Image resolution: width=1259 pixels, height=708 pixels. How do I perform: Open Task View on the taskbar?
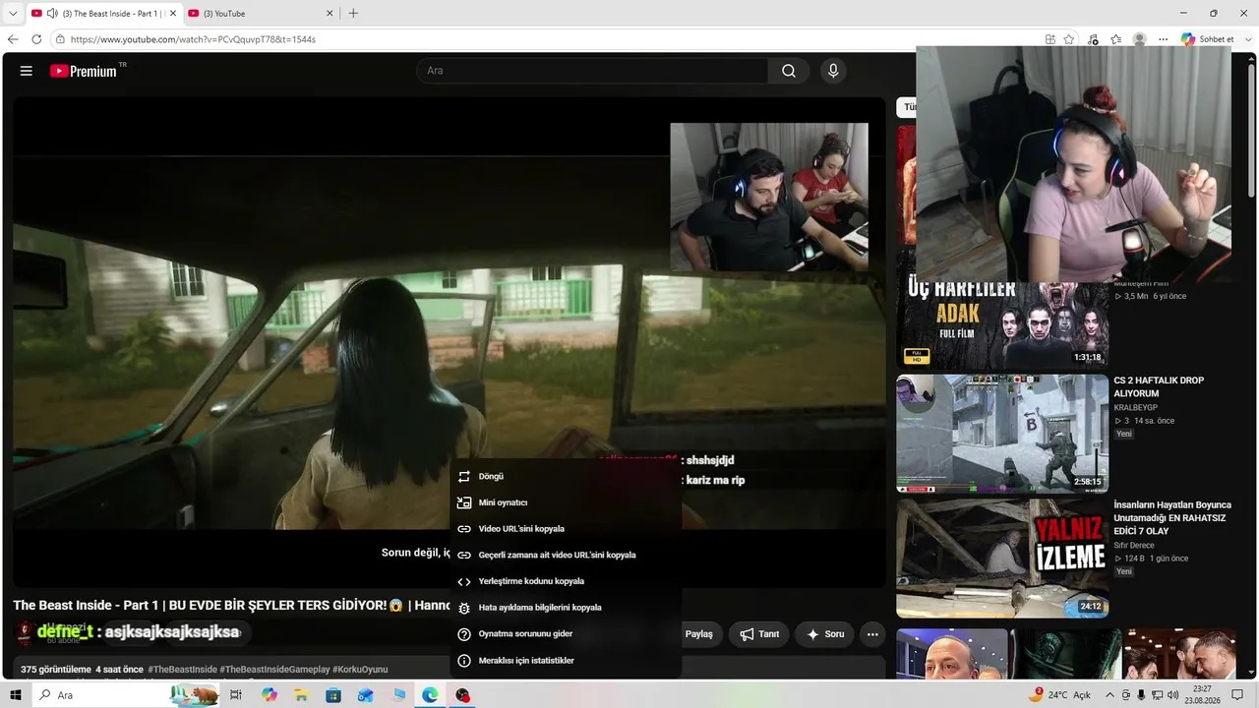[x=236, y=695]
